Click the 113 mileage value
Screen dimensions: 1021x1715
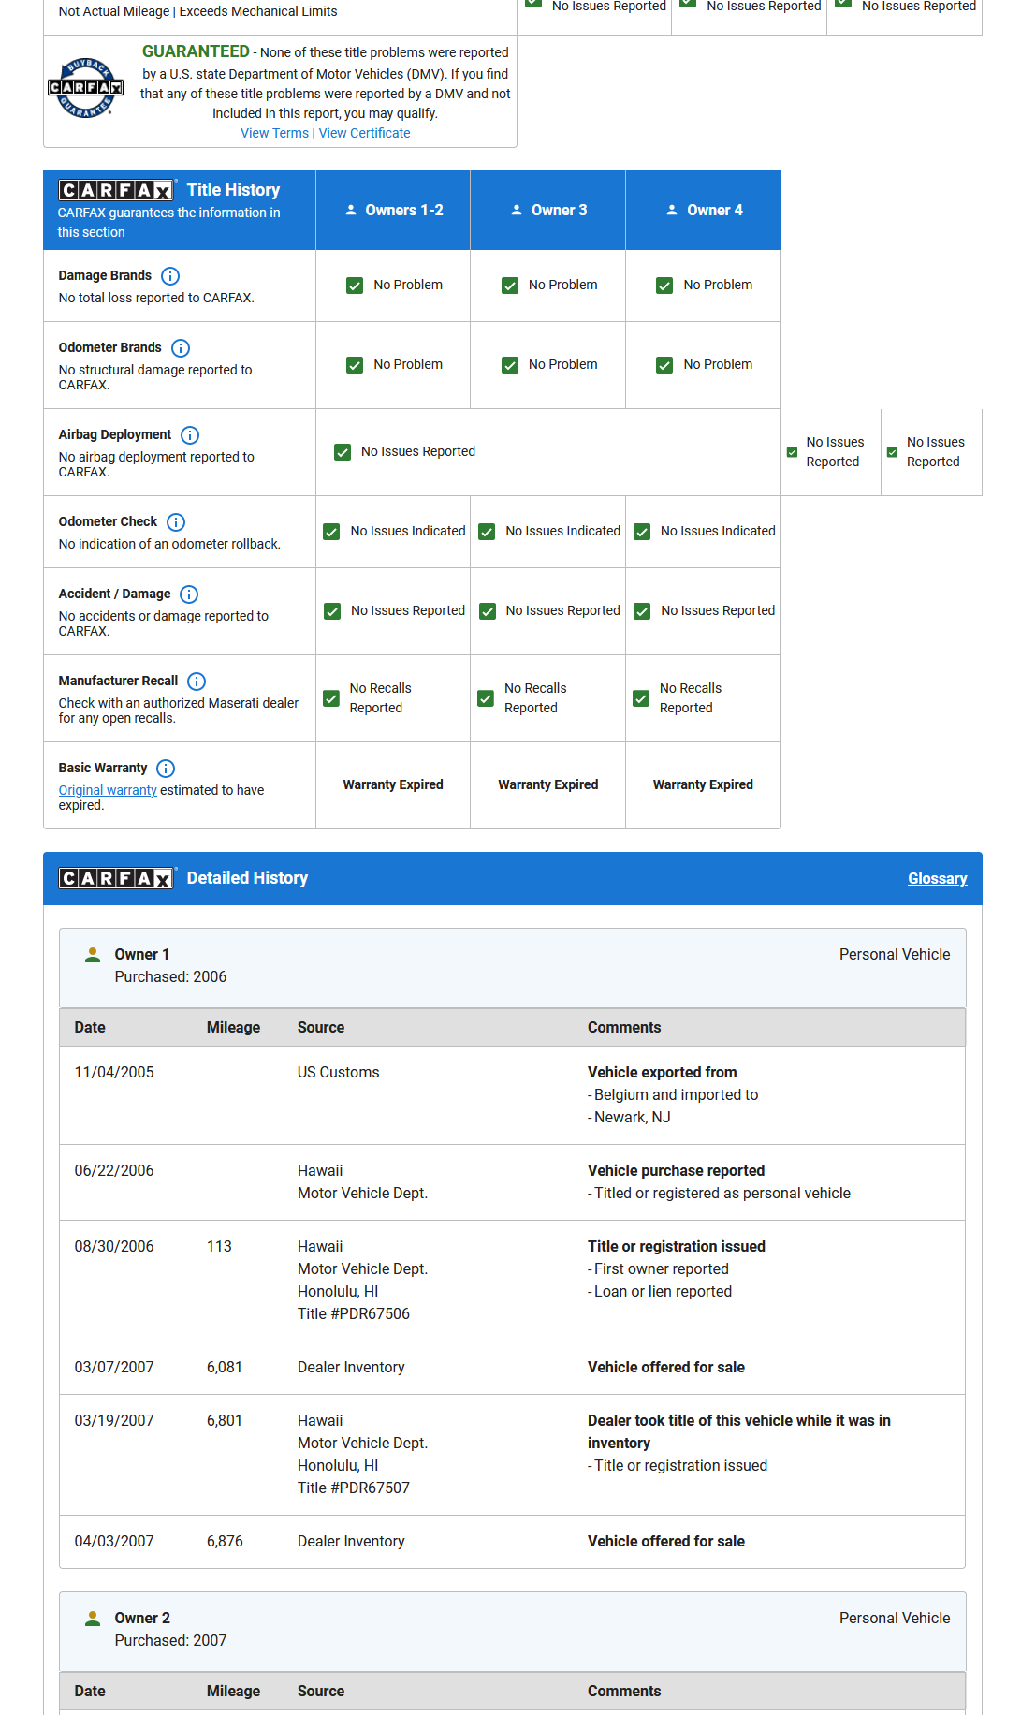[x=219, y=1246]
